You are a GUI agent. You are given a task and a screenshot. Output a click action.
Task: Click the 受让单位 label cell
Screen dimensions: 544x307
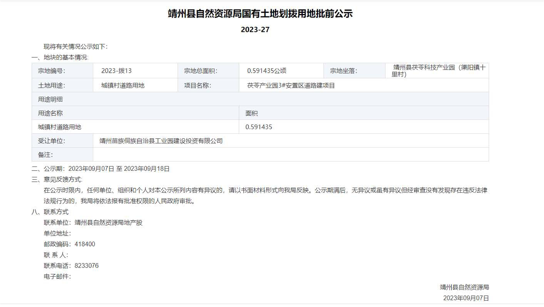(62, 141)
